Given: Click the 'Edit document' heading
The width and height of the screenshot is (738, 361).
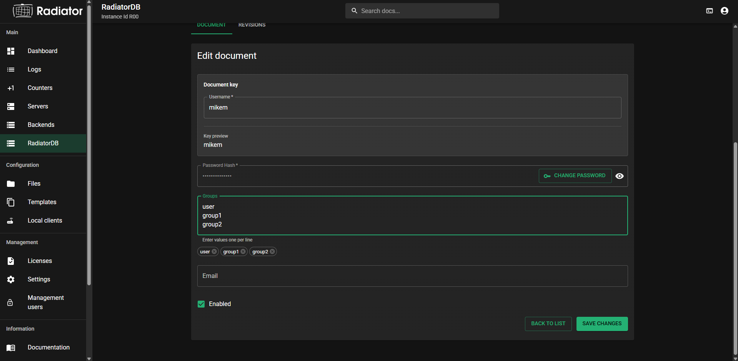Looking at the screenshot, I should (227, 56).
